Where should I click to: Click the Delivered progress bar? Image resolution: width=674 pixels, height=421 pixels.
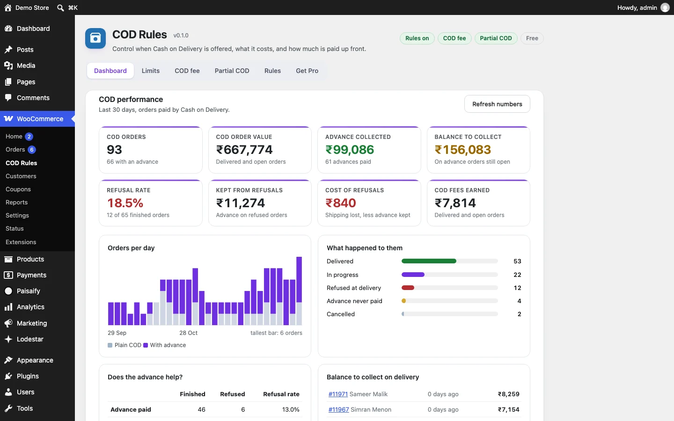coord(450,261)
